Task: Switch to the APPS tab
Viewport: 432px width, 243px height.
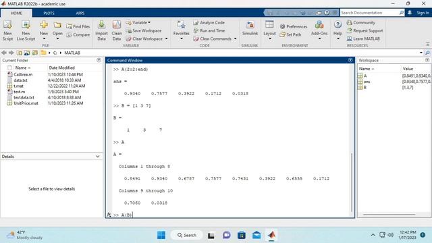Action: [80, 13]
